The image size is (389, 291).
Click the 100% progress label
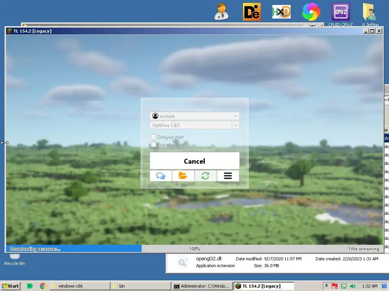(194, 249)
